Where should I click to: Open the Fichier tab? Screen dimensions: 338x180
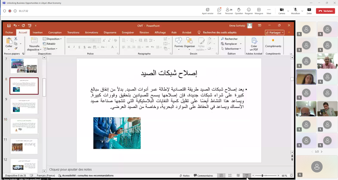tap(9, 32)
